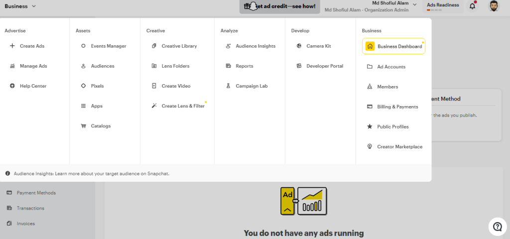The height and width of the screenshot is (239, 510).
Task: Open Transactions in the left sidebar
Action: 30,208
